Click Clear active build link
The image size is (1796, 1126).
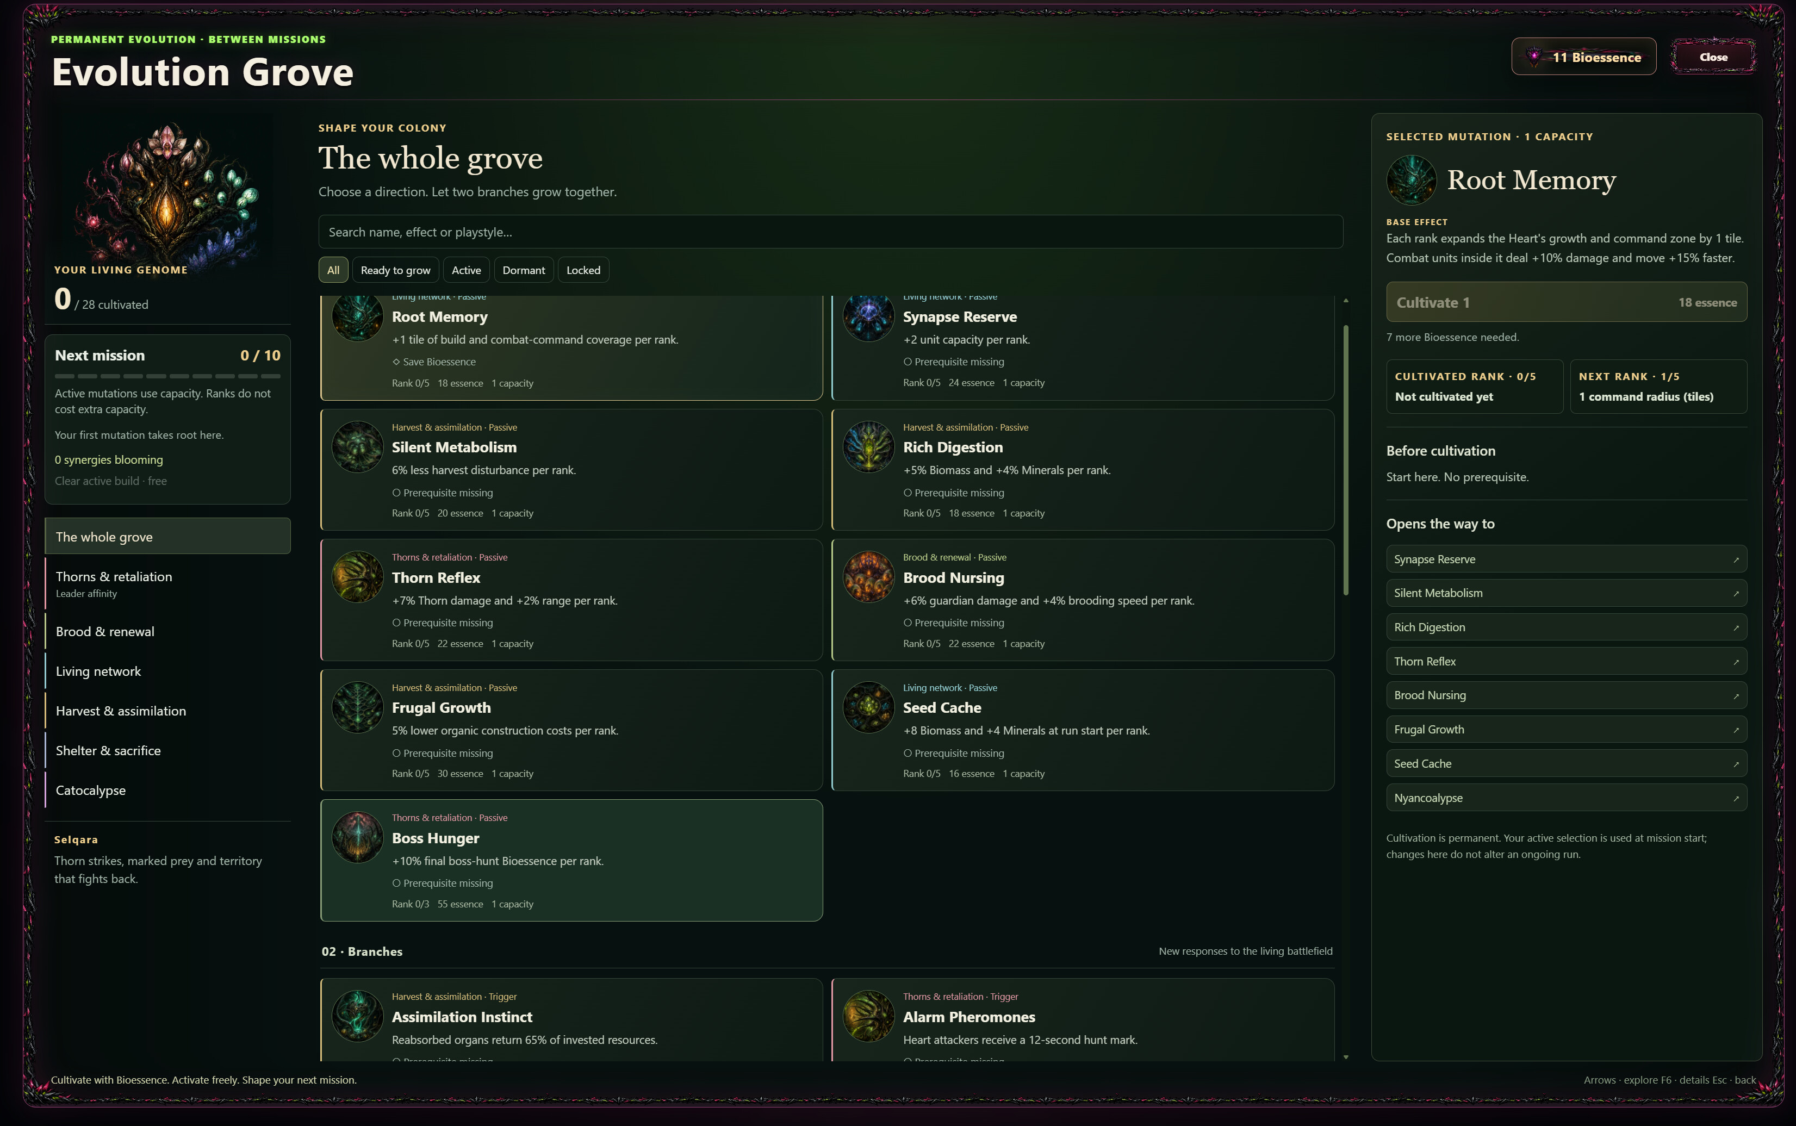tap(110, 481)
